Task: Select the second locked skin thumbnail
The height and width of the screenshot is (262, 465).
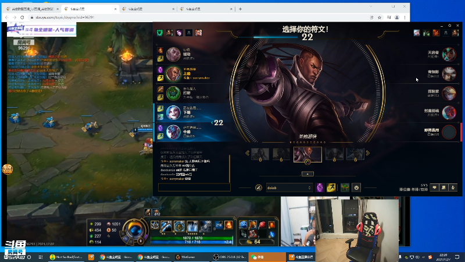Action: pos(281,154)
